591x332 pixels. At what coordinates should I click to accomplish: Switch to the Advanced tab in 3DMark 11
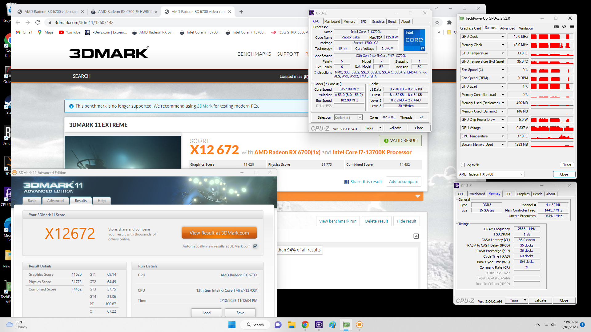[55, 201]
